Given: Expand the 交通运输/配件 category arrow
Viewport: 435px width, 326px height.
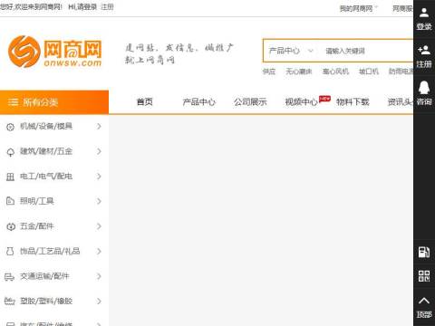Looking at the screenshot, I should point(99,276).
